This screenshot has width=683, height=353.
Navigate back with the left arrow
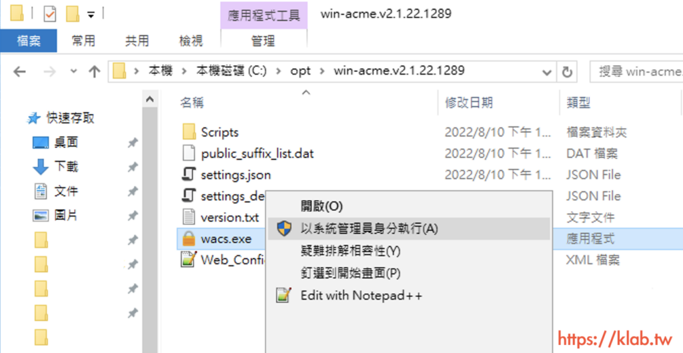(x=19, y=71)
